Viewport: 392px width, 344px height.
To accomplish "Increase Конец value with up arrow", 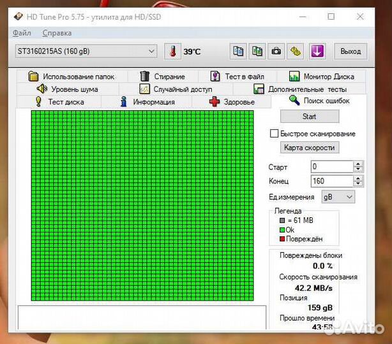I will pos(358,178).
